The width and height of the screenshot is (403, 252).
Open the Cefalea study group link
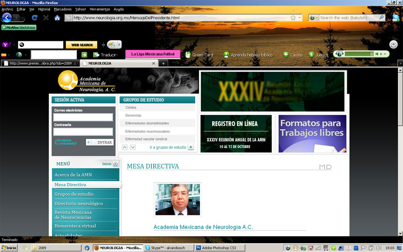131,107
